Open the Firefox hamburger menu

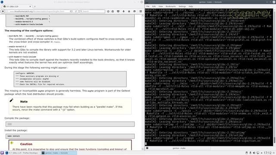(x=141, y=11)
